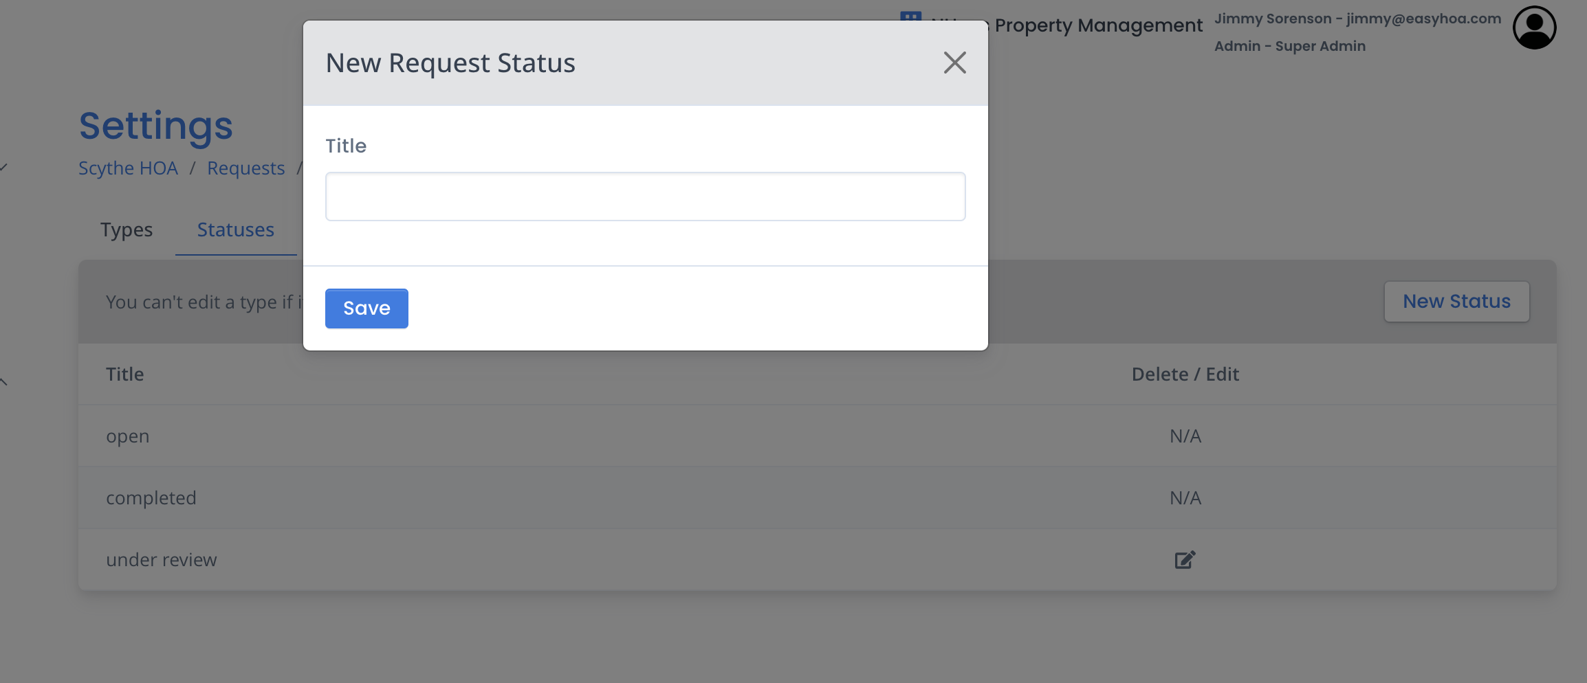Close the New Request Status dialog
The image size is (1587, 683).
tap(954, 63)
